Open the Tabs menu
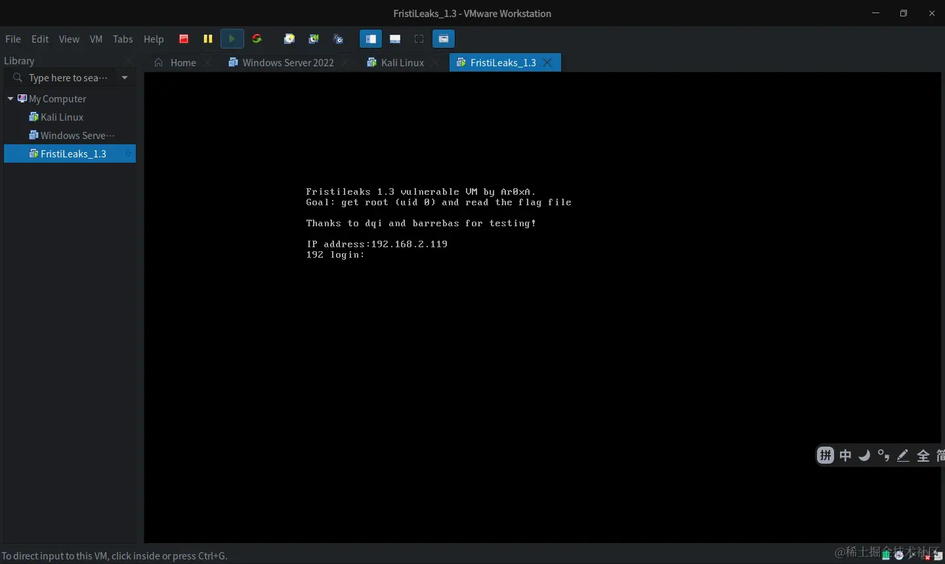This screenshot has width=945, height=564. 123,39
